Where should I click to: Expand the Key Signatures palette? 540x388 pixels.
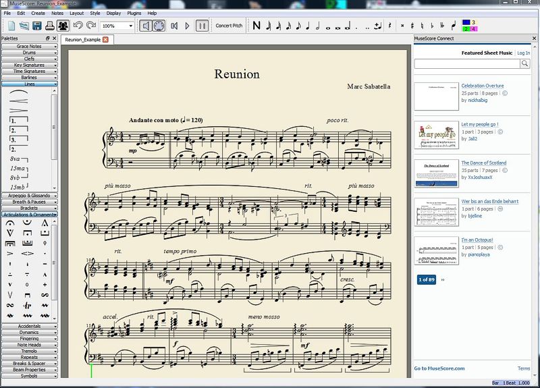click(x=29, y=65)
